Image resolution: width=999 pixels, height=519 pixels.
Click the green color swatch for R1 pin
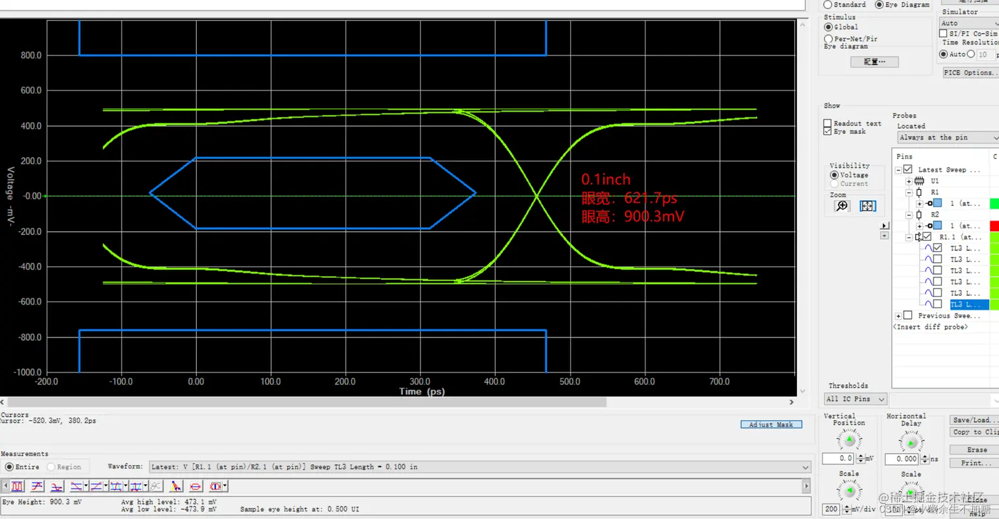pos(994,203)
